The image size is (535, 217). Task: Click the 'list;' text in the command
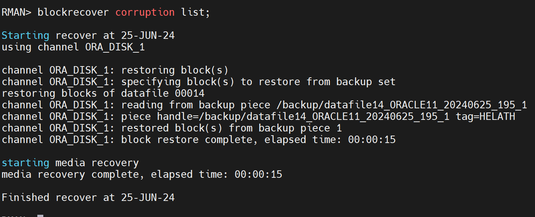pyautogui.click(x=196, y=12)
